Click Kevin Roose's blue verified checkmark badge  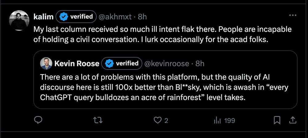(109, 64)
